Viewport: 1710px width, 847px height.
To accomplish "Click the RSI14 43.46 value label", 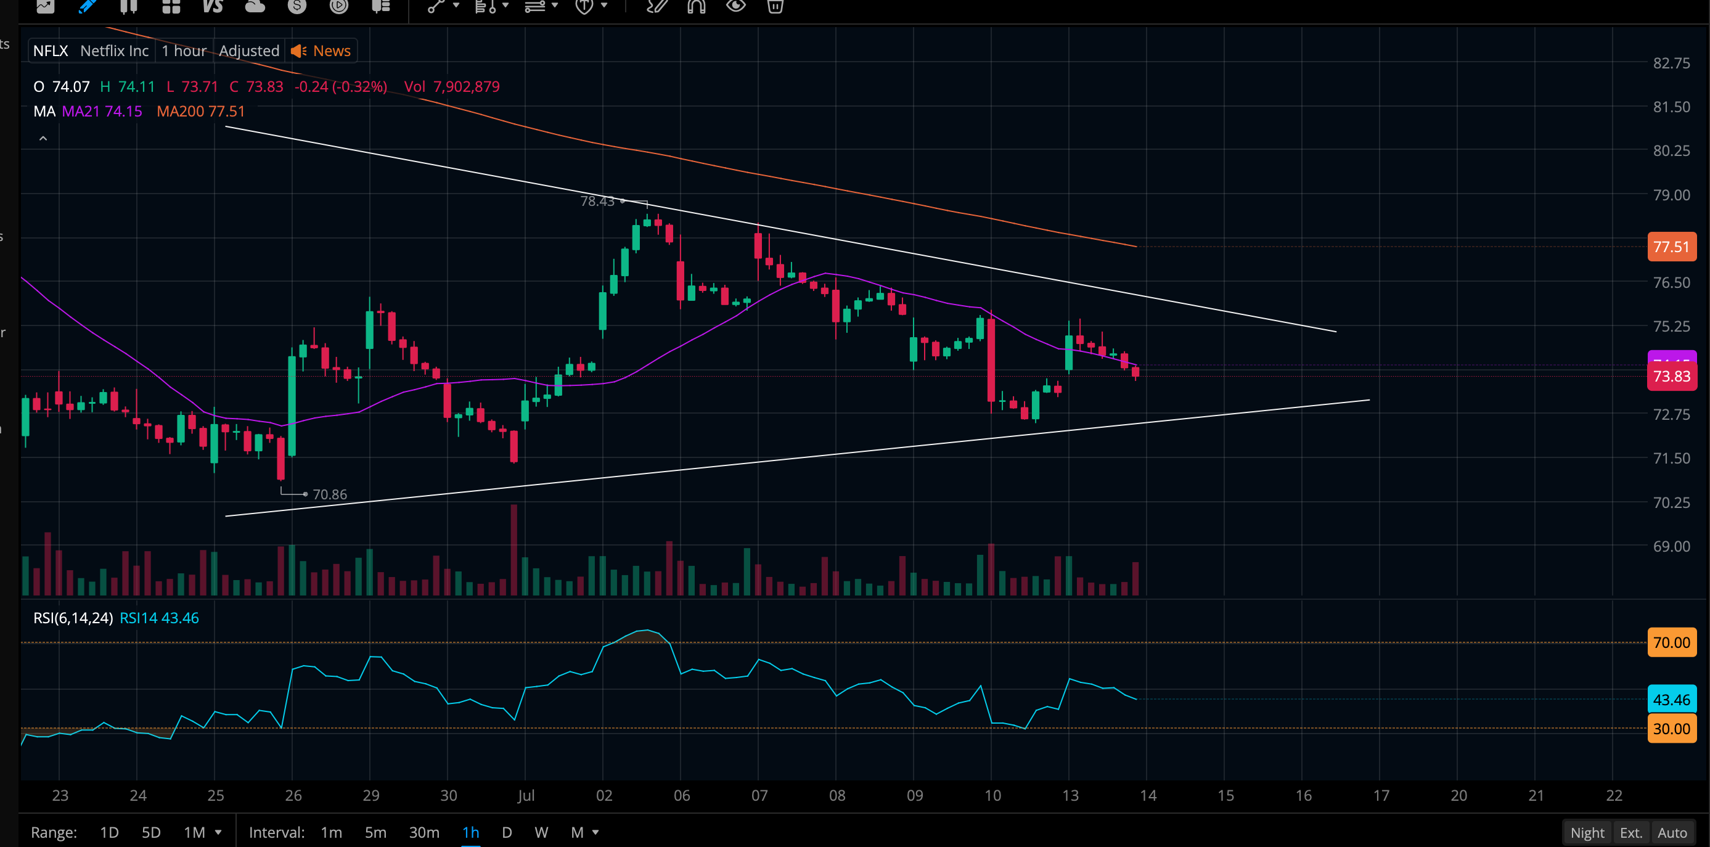I will pos(159,619).
